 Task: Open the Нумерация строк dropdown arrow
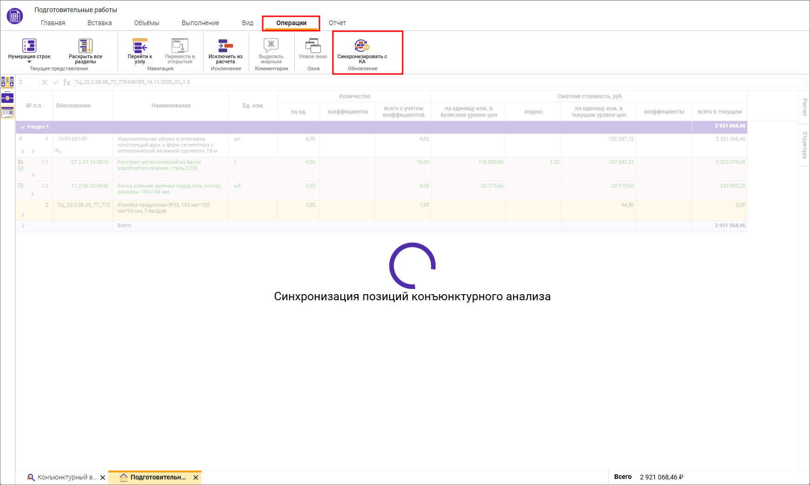(x=29, y=61)
